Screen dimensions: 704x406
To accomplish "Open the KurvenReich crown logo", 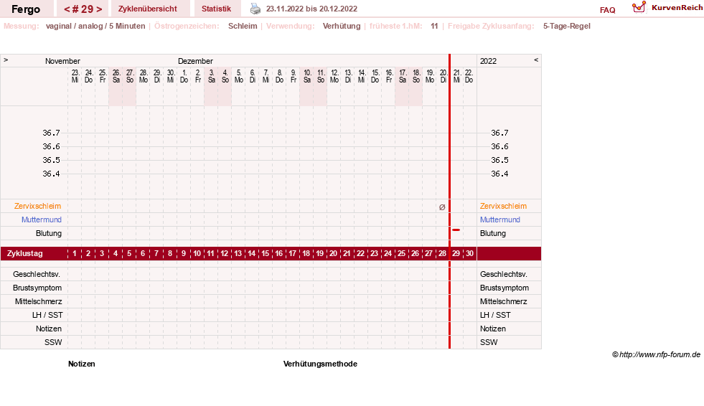I will point(639,7).
